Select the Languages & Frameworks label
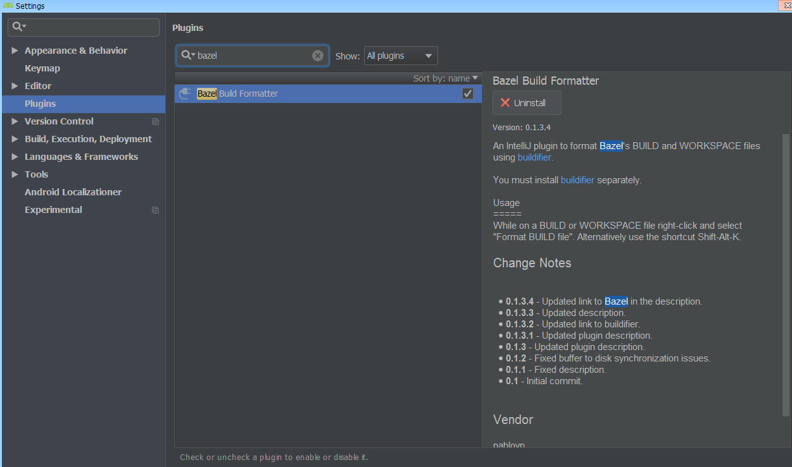The width and height of the screenshot is (792, 467). pos(81,157)
